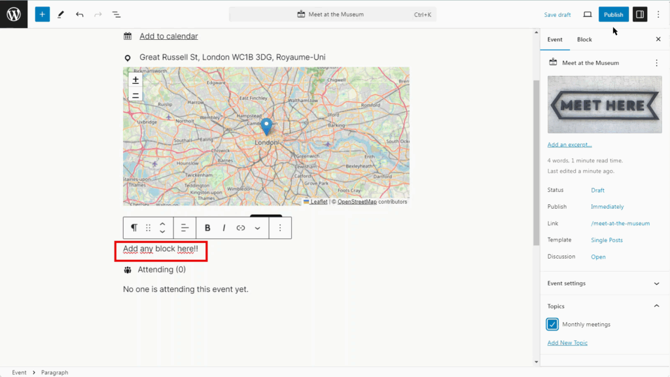Click the paragraph block type icon
The width and height of the screenshot is (670, 377).
[x=134, y=228]
